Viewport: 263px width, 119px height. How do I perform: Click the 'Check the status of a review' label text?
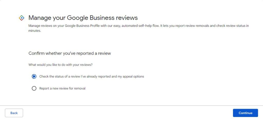[x=92, y=76]
